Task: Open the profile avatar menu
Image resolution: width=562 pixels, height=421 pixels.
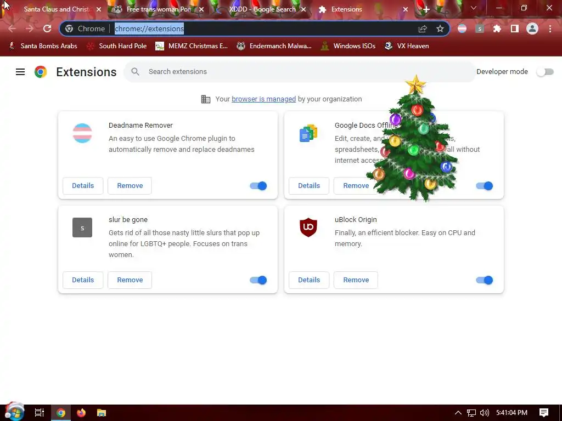Action: click(x=532, y=29)
